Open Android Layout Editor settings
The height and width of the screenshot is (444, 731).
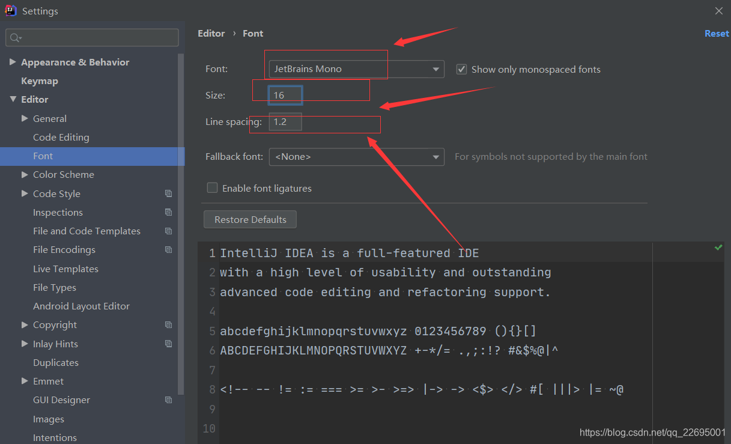coord(81,306)
